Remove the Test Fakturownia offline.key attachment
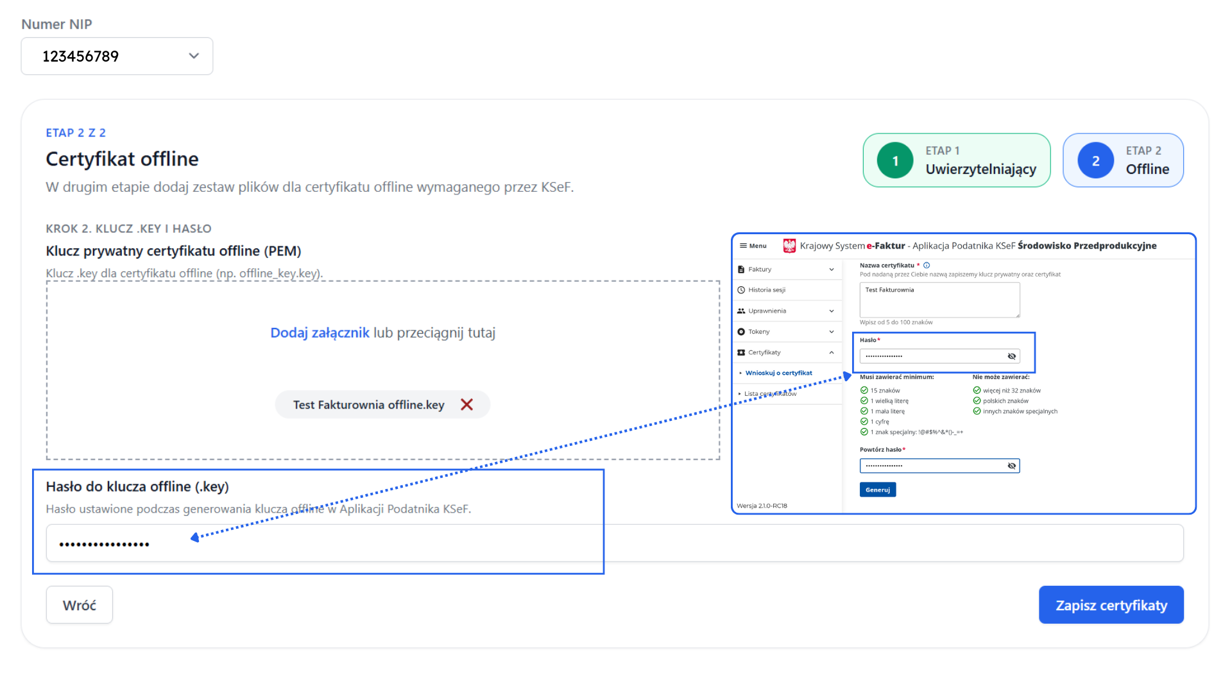The height and width of the screenshot is (693, 1232). [466, 405]
